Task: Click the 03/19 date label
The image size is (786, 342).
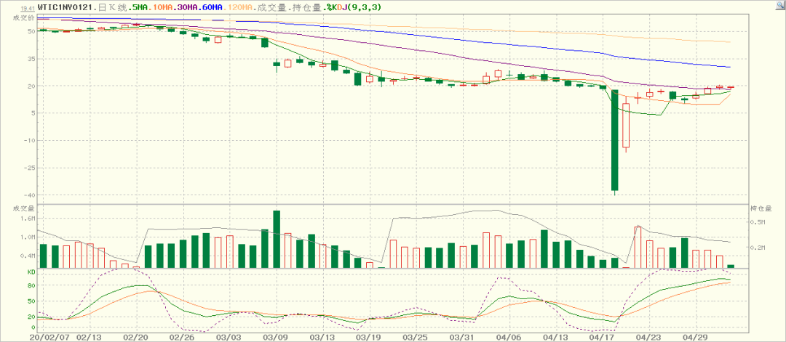Action: [370, 338]
